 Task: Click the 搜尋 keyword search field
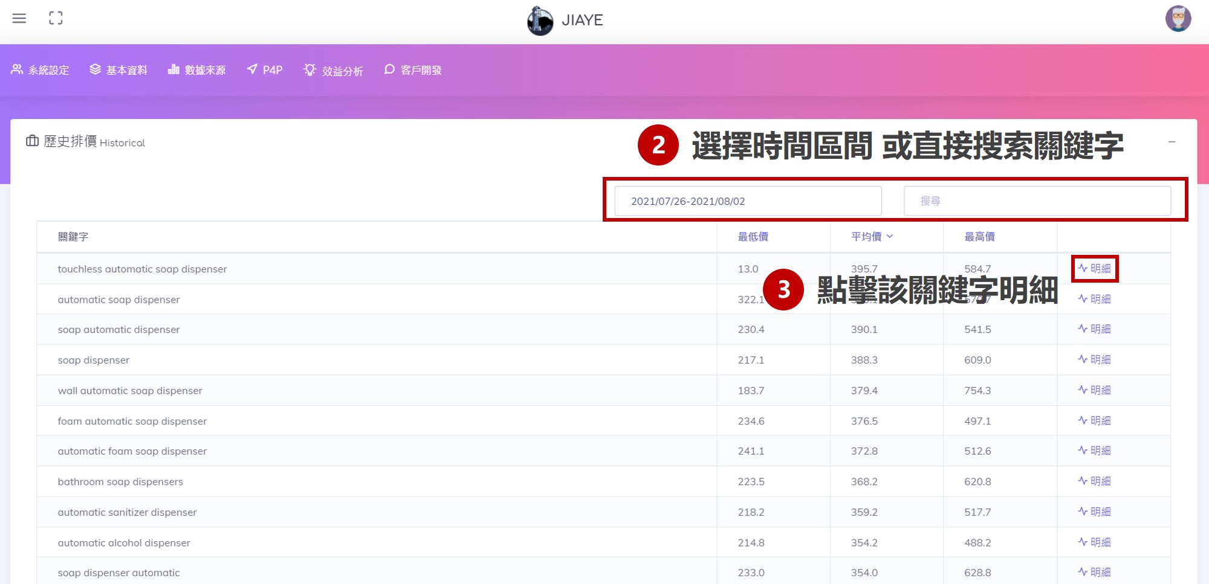(x=1037, y=201)
